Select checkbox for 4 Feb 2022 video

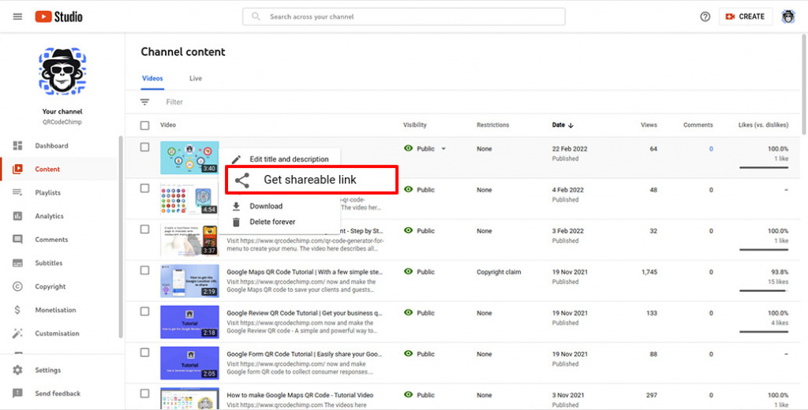(x=145, y=188)
